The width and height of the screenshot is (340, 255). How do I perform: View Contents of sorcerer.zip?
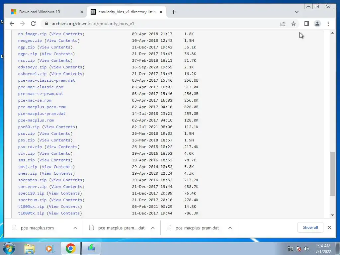(x=67, y=187)
